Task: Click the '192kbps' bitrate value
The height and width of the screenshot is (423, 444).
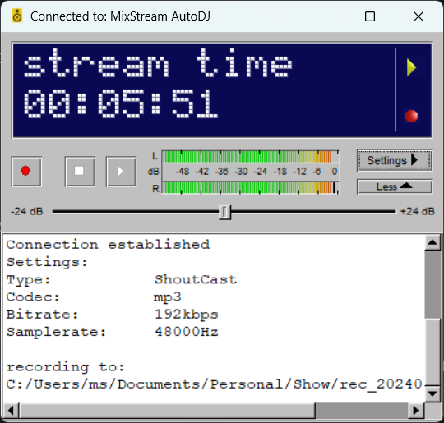Action: tap(187, 315)
